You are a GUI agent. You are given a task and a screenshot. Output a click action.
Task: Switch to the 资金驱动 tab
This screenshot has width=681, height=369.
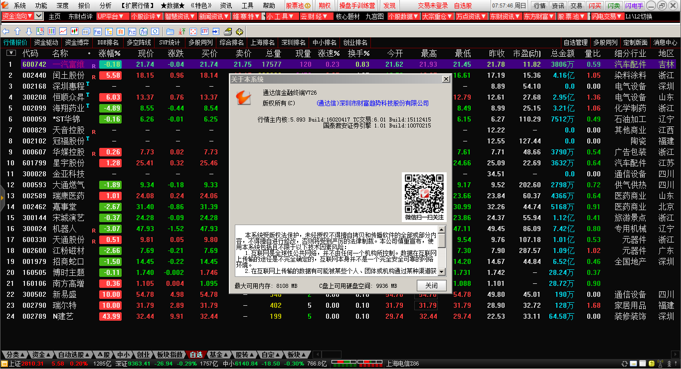pyautogui.click(x=46, y=42)
